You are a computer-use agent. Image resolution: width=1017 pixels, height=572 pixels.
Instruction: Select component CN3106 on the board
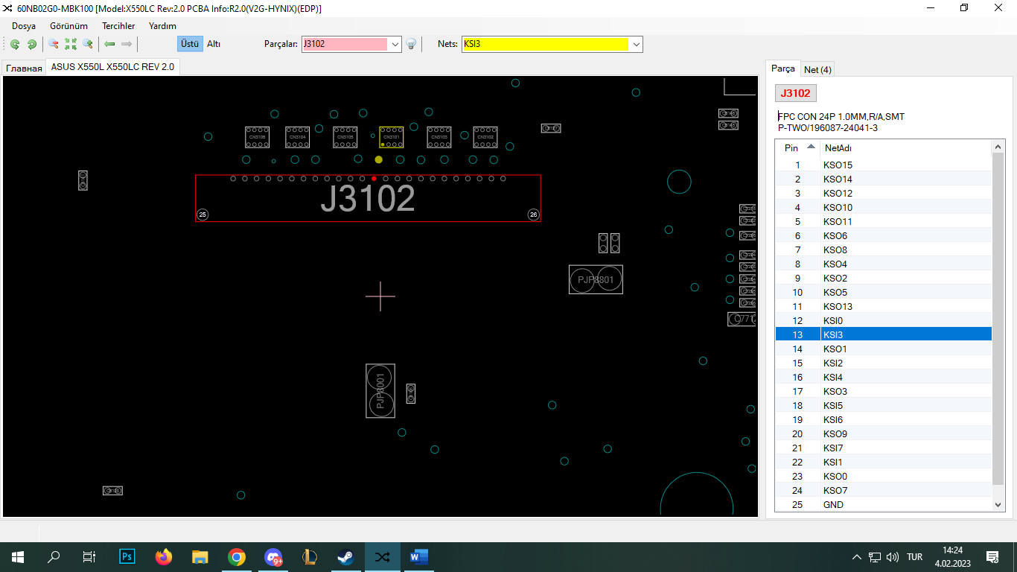point(258,137)
